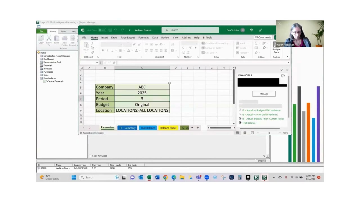Open the Conditional Formatting dropdown
This screenshot has width=360, height=202.
[x=215, y=43]
